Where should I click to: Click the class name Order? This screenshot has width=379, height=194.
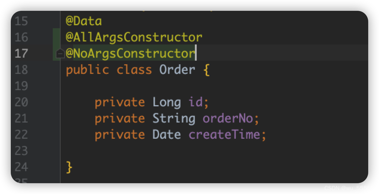[177, 70]
